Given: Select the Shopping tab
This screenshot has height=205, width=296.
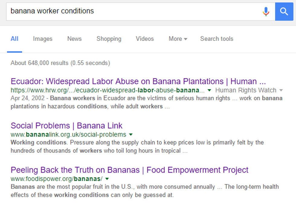Looking at the screenshot, I should [109, 39].
